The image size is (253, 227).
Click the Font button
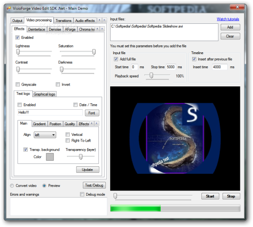tap(92, 113)
